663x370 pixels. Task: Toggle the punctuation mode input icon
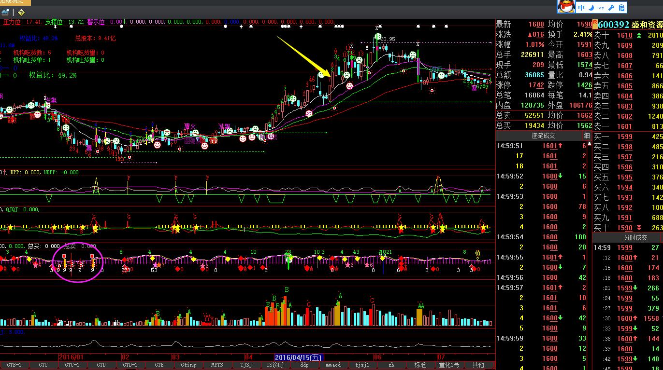click(x=601, y=7)
